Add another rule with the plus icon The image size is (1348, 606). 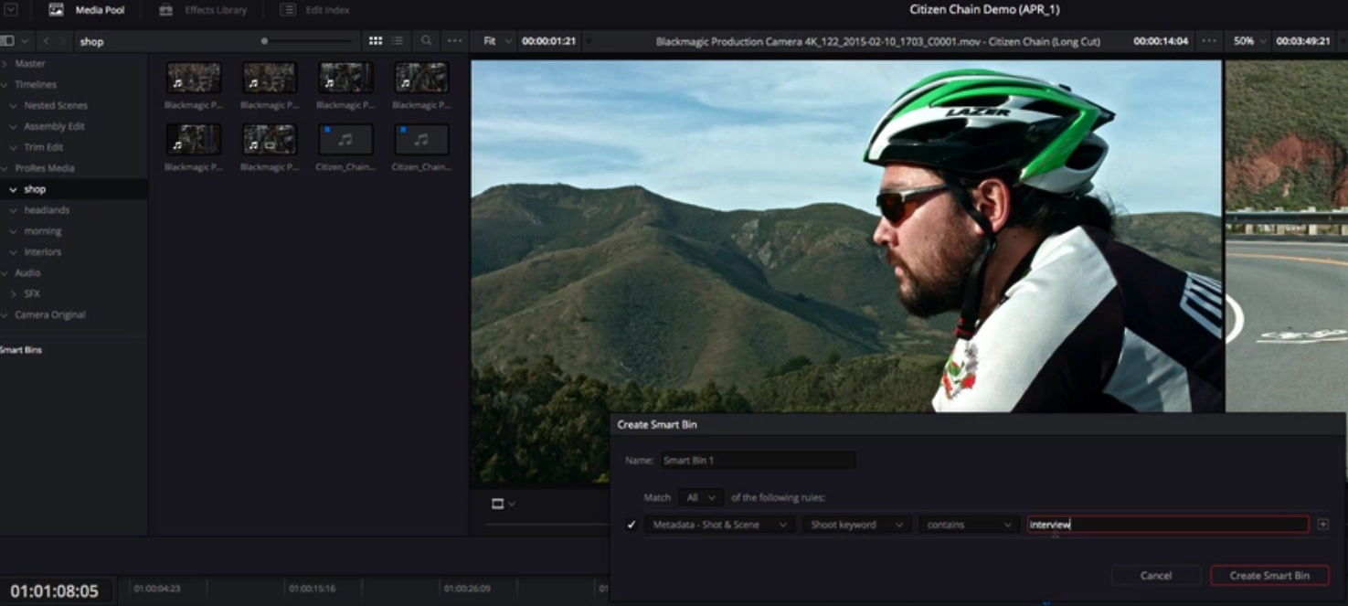pos(1322,525)
